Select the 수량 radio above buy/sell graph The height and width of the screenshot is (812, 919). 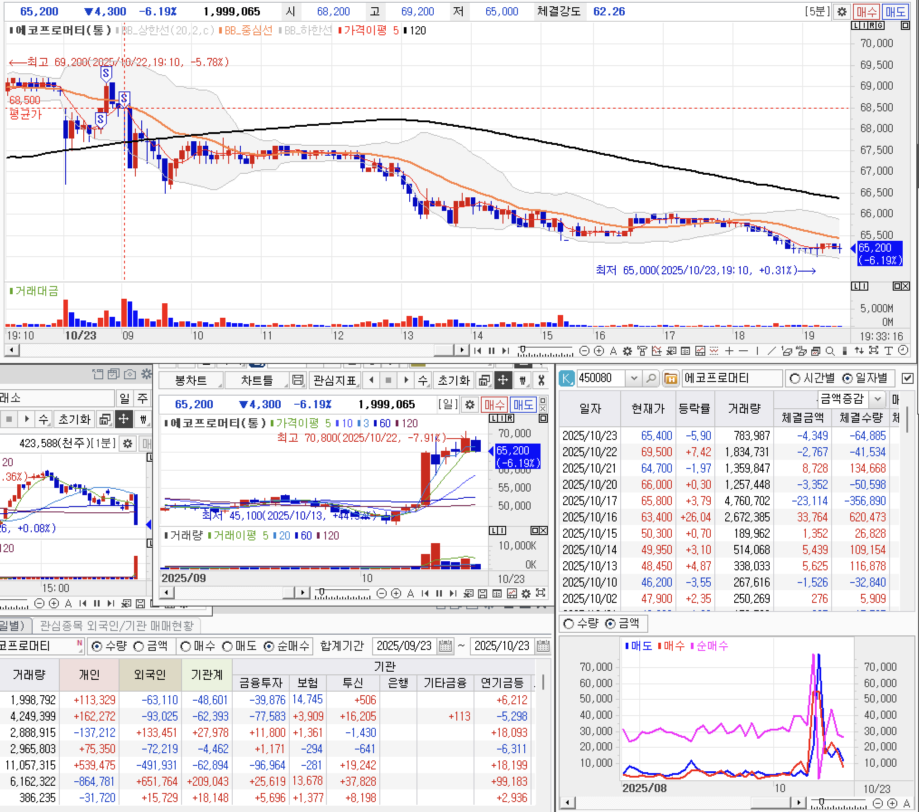click(568, 624)
